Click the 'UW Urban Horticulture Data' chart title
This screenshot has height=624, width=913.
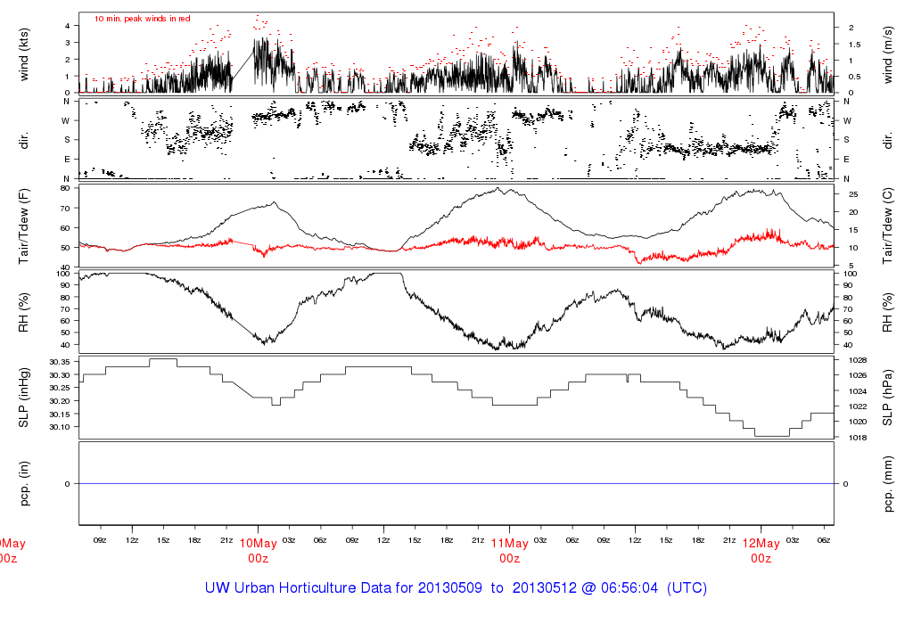pos(456,589)
